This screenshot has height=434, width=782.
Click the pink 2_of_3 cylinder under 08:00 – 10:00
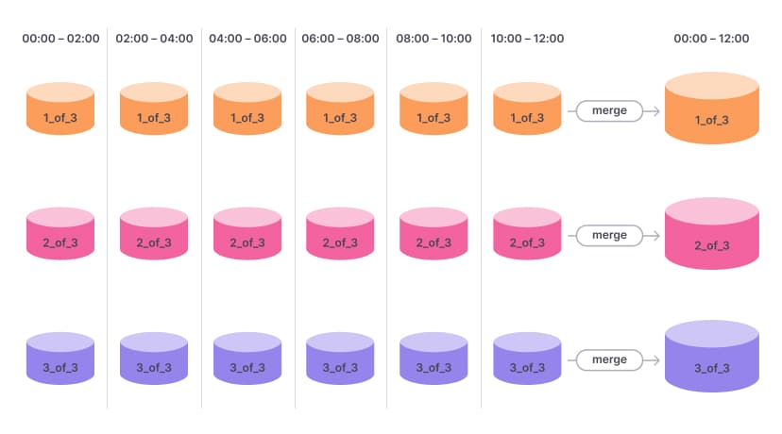coord(433,234)
